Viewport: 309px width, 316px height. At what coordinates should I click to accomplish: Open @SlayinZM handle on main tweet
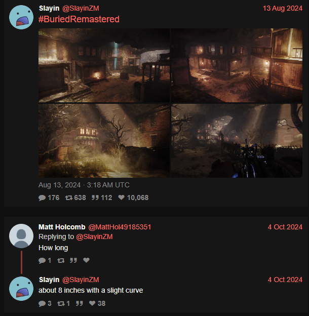pyautogui.click(x=81, y=8)
